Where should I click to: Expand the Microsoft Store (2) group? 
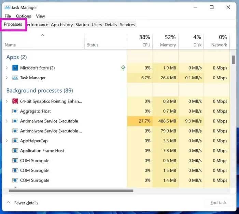pyautogui.click(x=7, y=68)
